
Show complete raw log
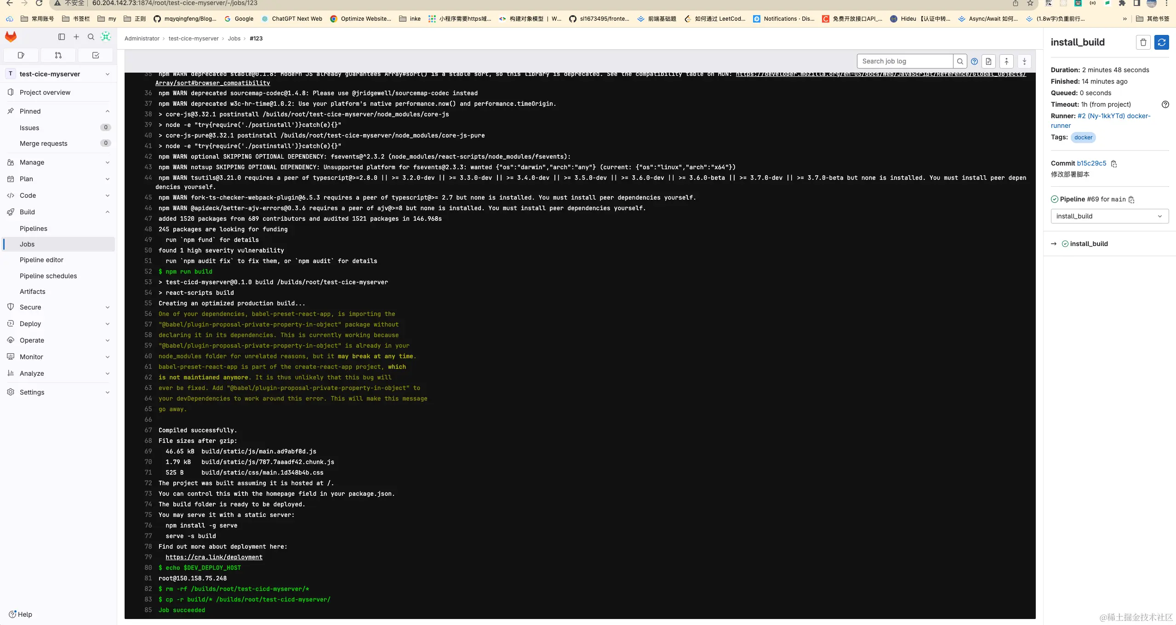point(988,61)
